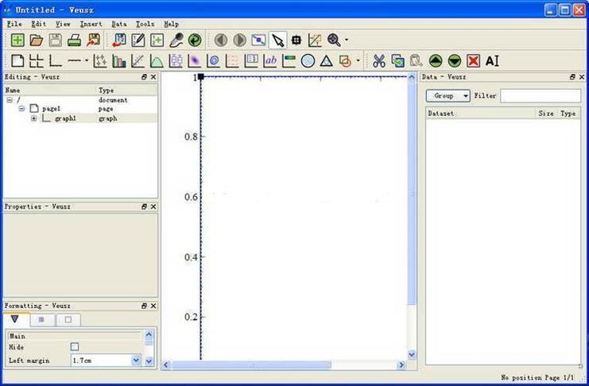Screen dimensions: 589x386
Task: Open a document with the folder icon
Action: pyautogui.click(x=37, y=41)
